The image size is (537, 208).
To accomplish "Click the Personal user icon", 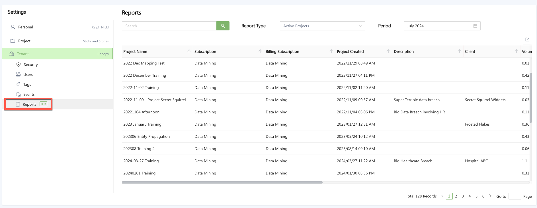I will [13, 27].
